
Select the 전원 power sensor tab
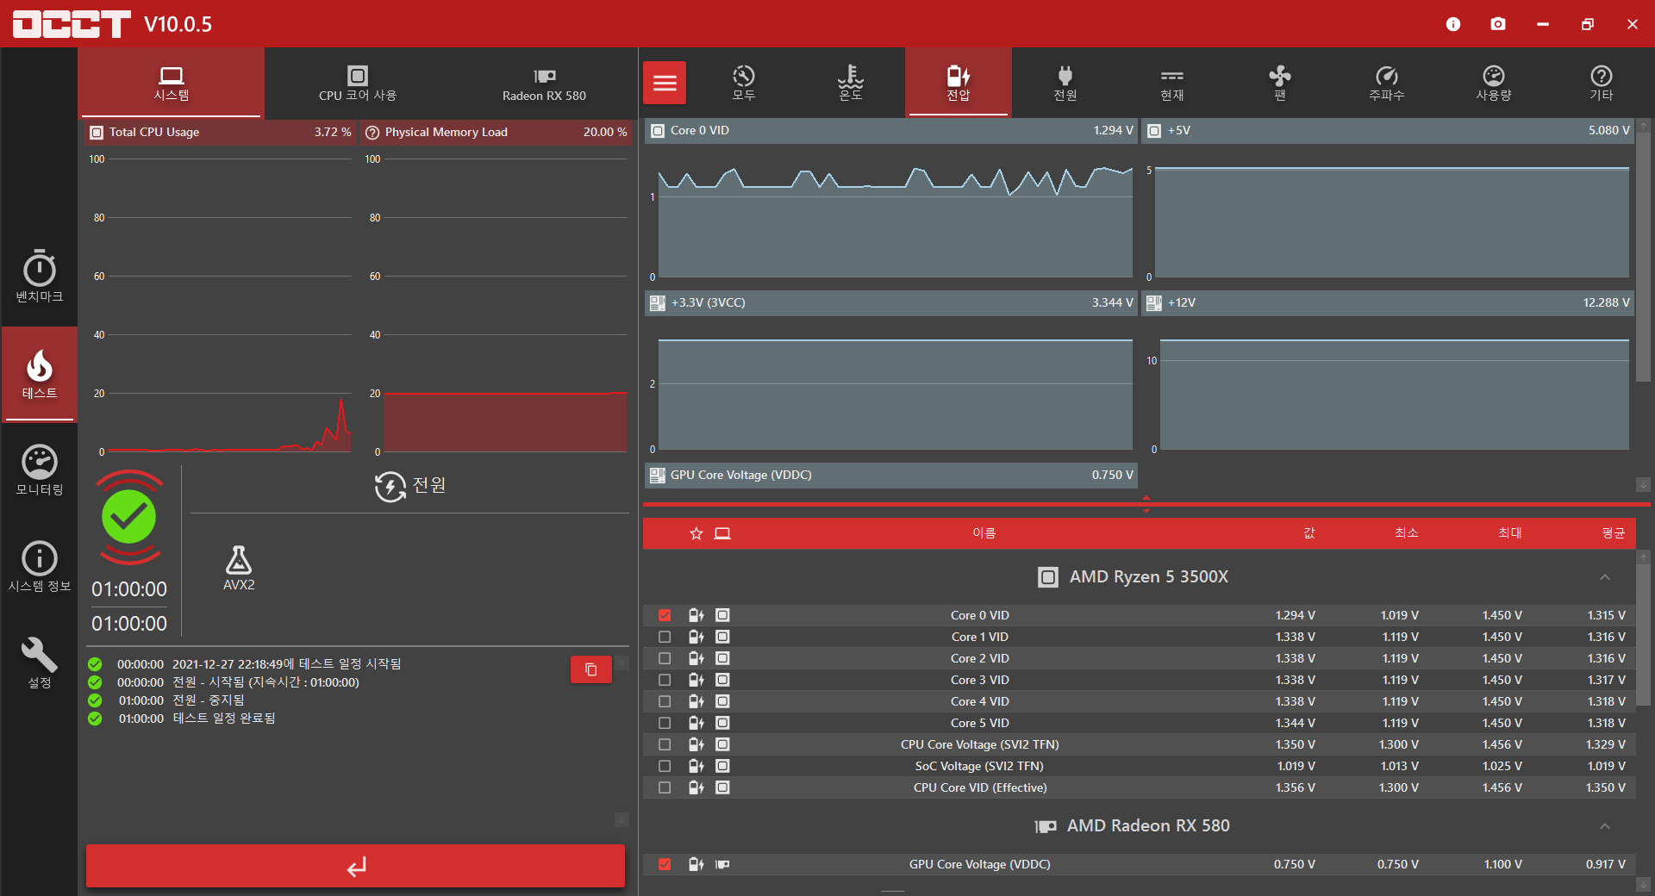pyautogui.click(x=1065, y=83)
